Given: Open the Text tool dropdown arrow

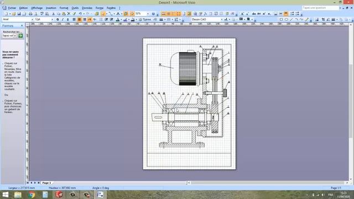Looking at the screenshot, I should click(122, 14).
